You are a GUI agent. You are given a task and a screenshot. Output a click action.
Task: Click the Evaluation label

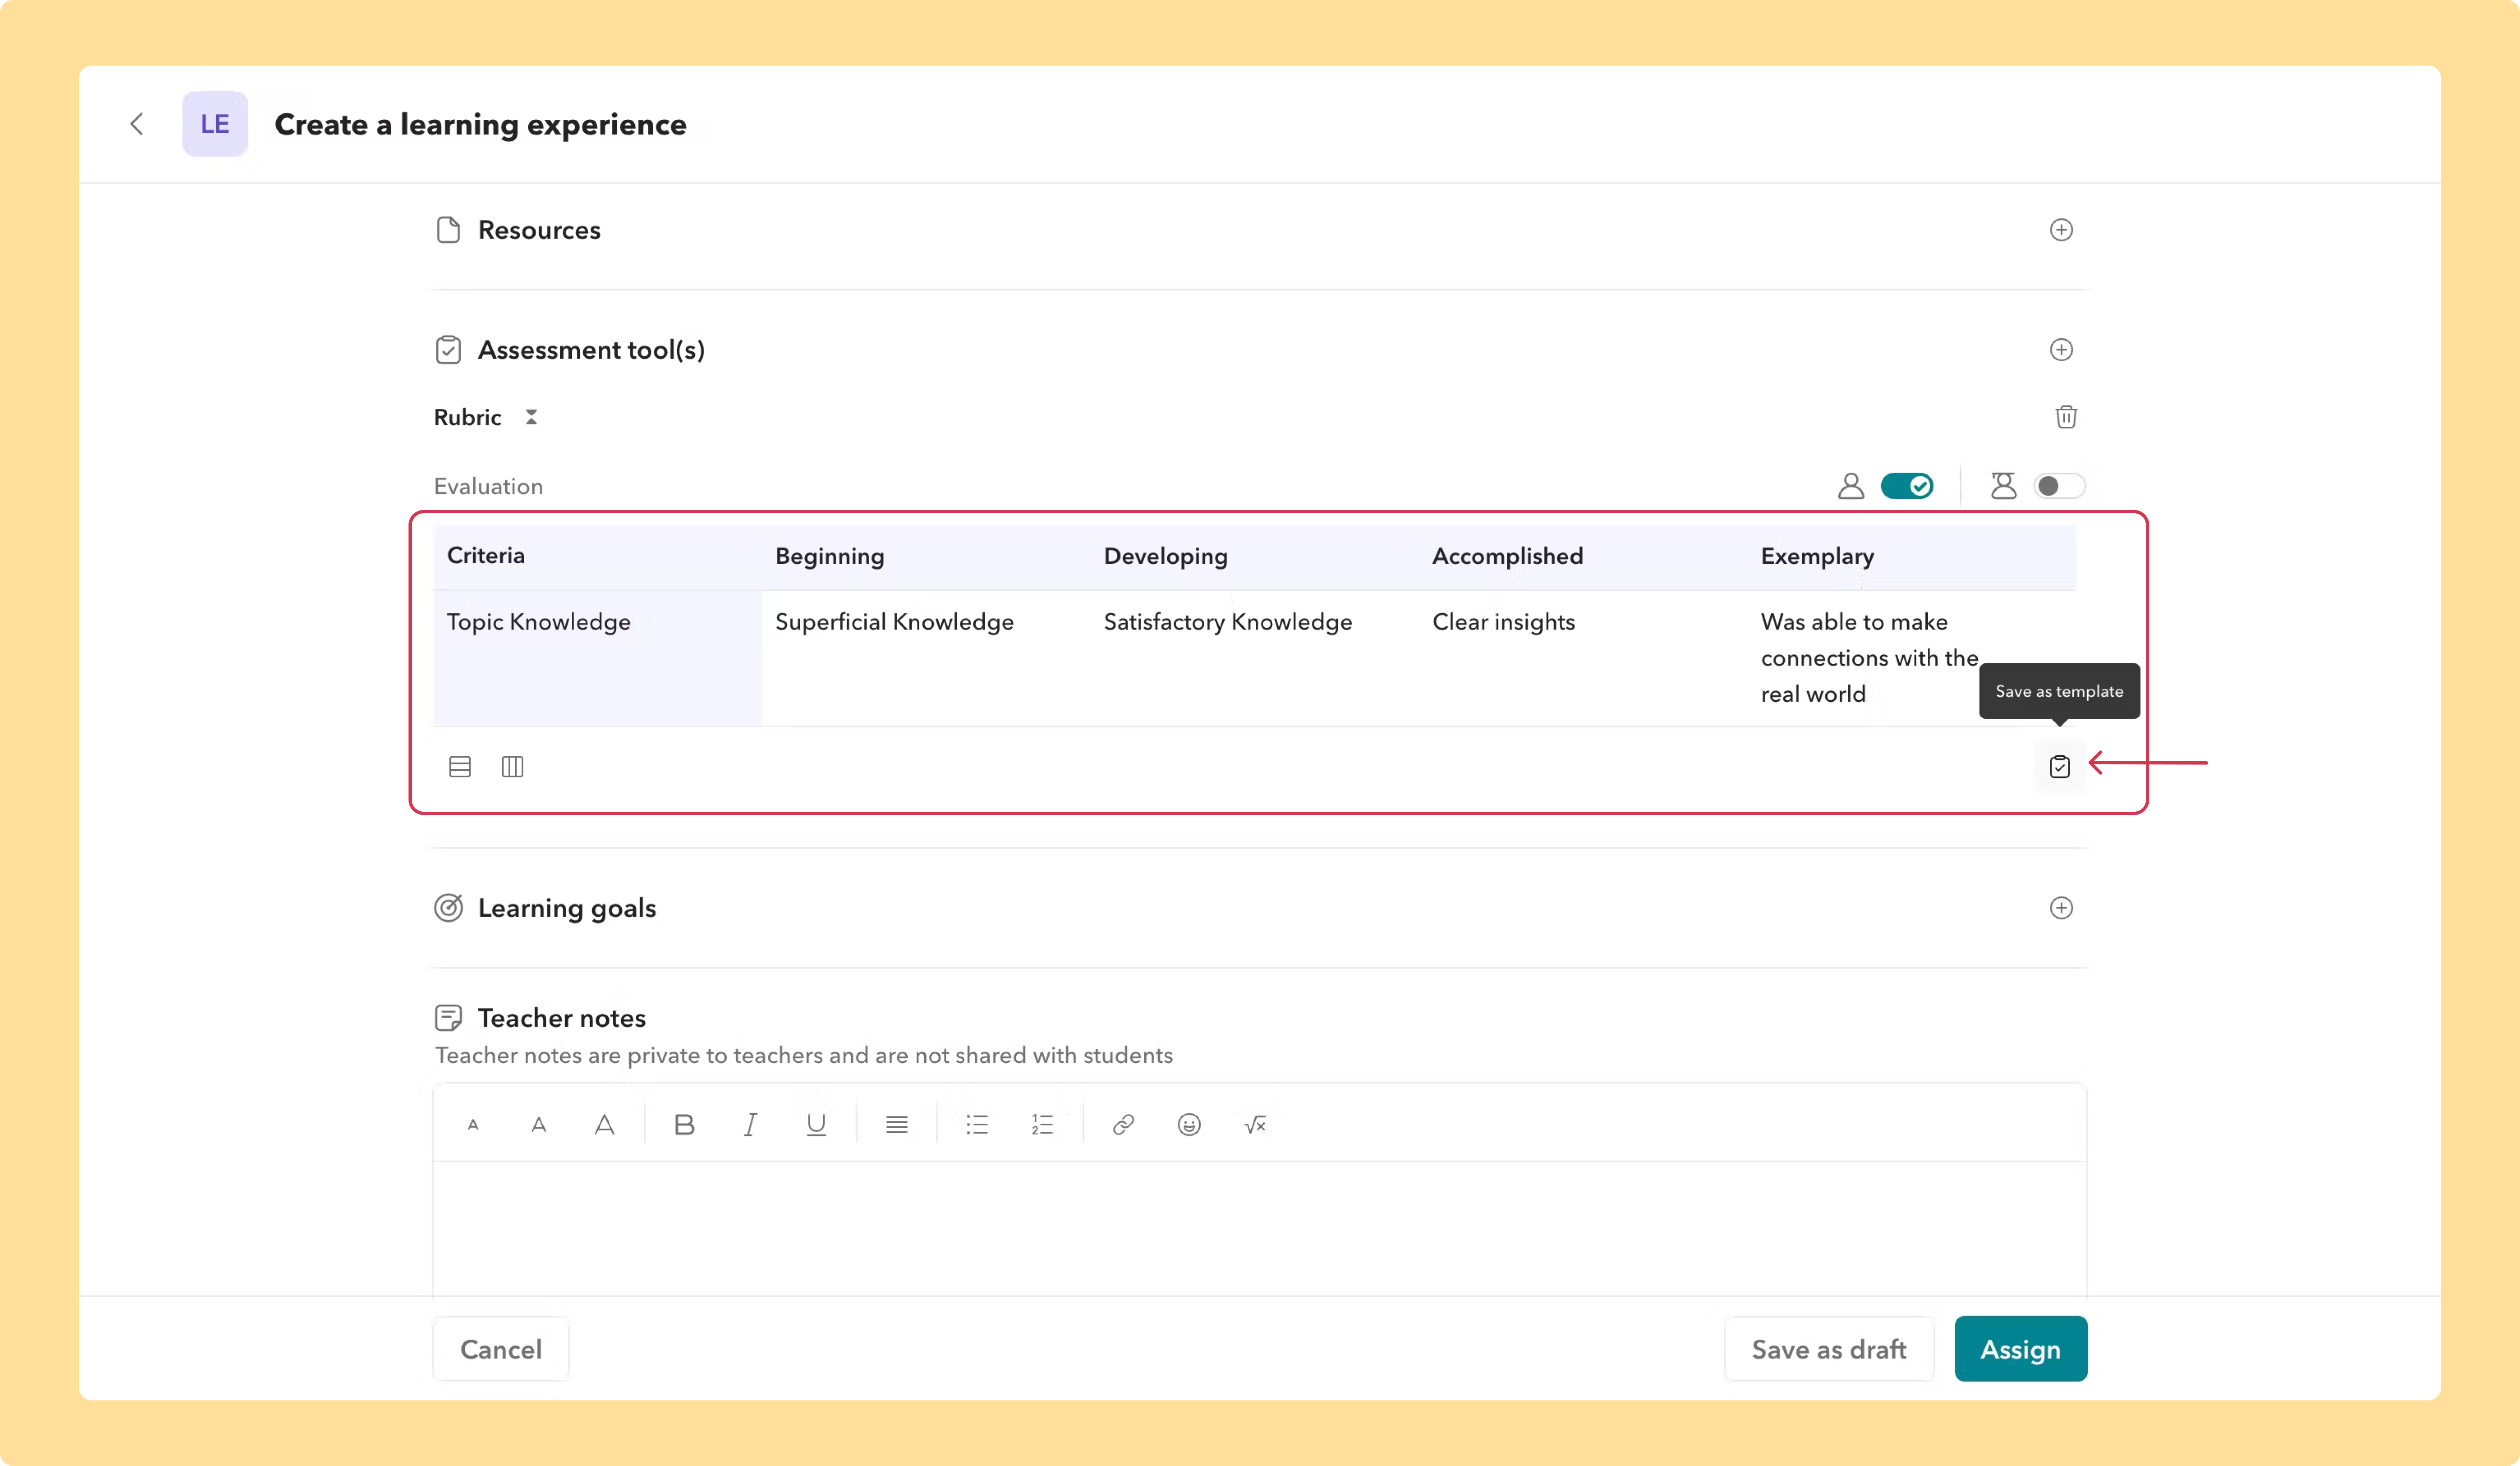click(488, 487)
